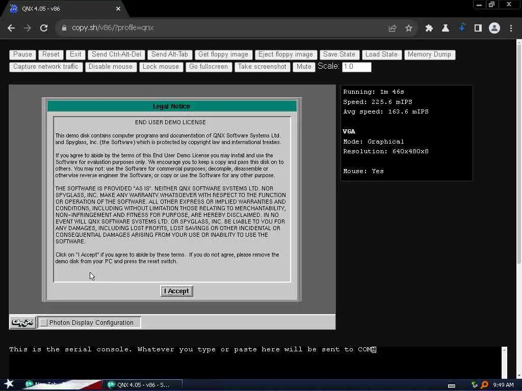This screenshot has width=522, height=391.
Task: Click the Lock mouse button
Action: [x=161, y=67]
